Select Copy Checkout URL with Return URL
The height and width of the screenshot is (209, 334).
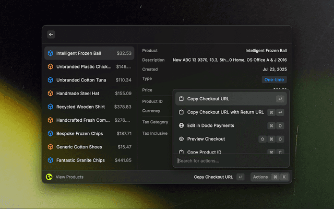[225, 112]
